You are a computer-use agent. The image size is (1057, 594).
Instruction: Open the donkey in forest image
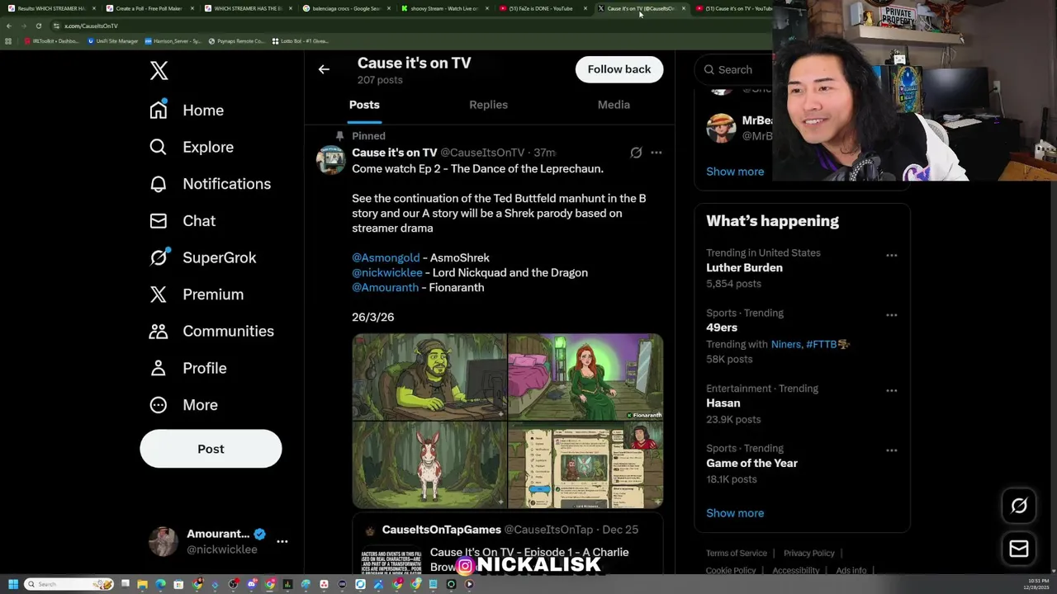pos(429,464)
